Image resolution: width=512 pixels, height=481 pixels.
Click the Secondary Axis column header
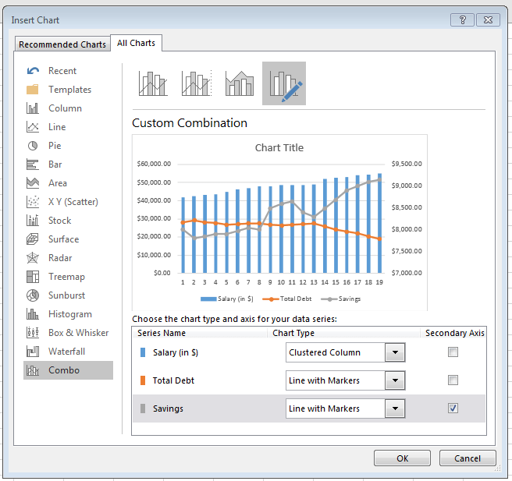tap(454, 333)
